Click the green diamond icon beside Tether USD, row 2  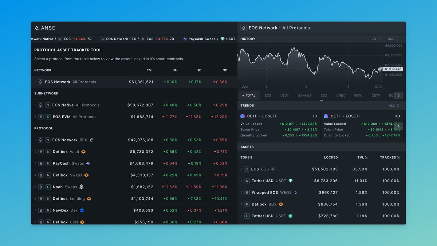[x=290, y=181]
